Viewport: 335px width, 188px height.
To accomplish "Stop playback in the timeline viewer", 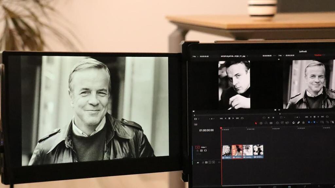I will (x=314, y=117).
